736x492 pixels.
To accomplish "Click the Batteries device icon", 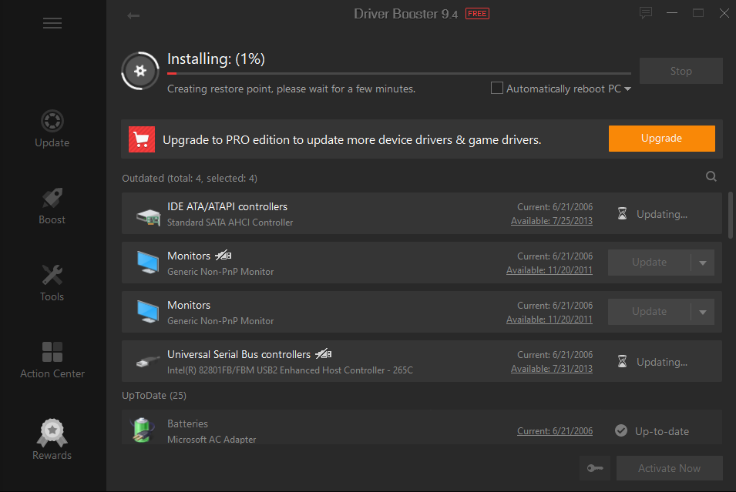I will pyautogui.click(x=143, y=430).
